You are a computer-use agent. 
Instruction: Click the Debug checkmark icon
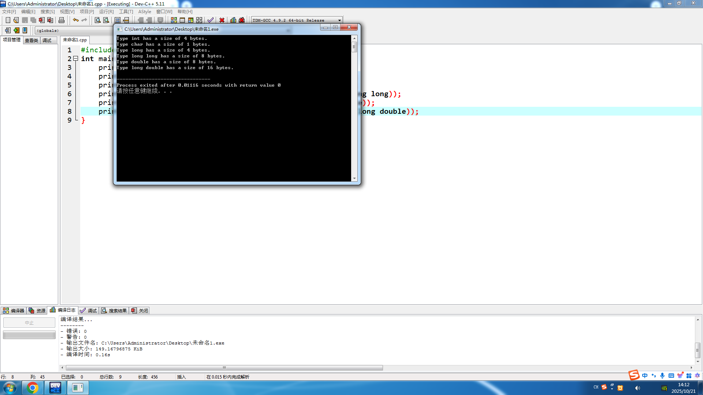(x=211, y=20)
